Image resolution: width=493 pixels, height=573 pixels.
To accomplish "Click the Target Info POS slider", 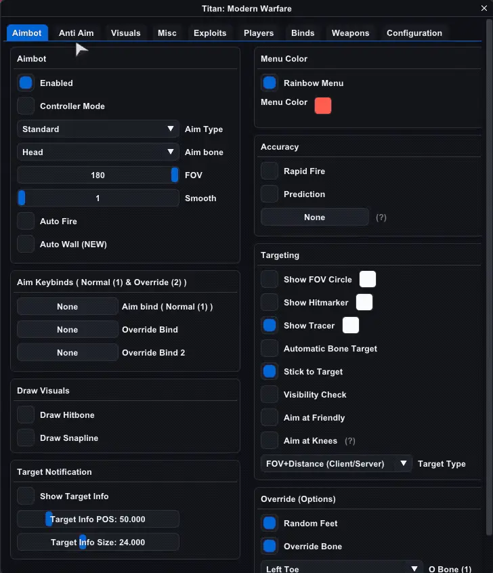I will [98, 519].
